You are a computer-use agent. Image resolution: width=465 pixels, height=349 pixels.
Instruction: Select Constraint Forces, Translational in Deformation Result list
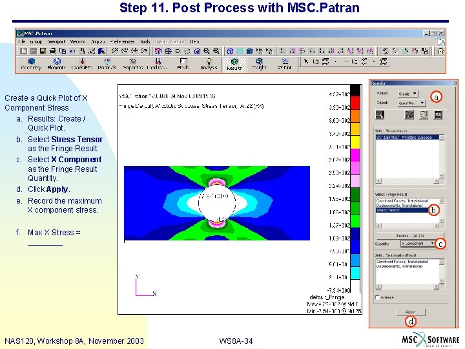pos(402,262)
